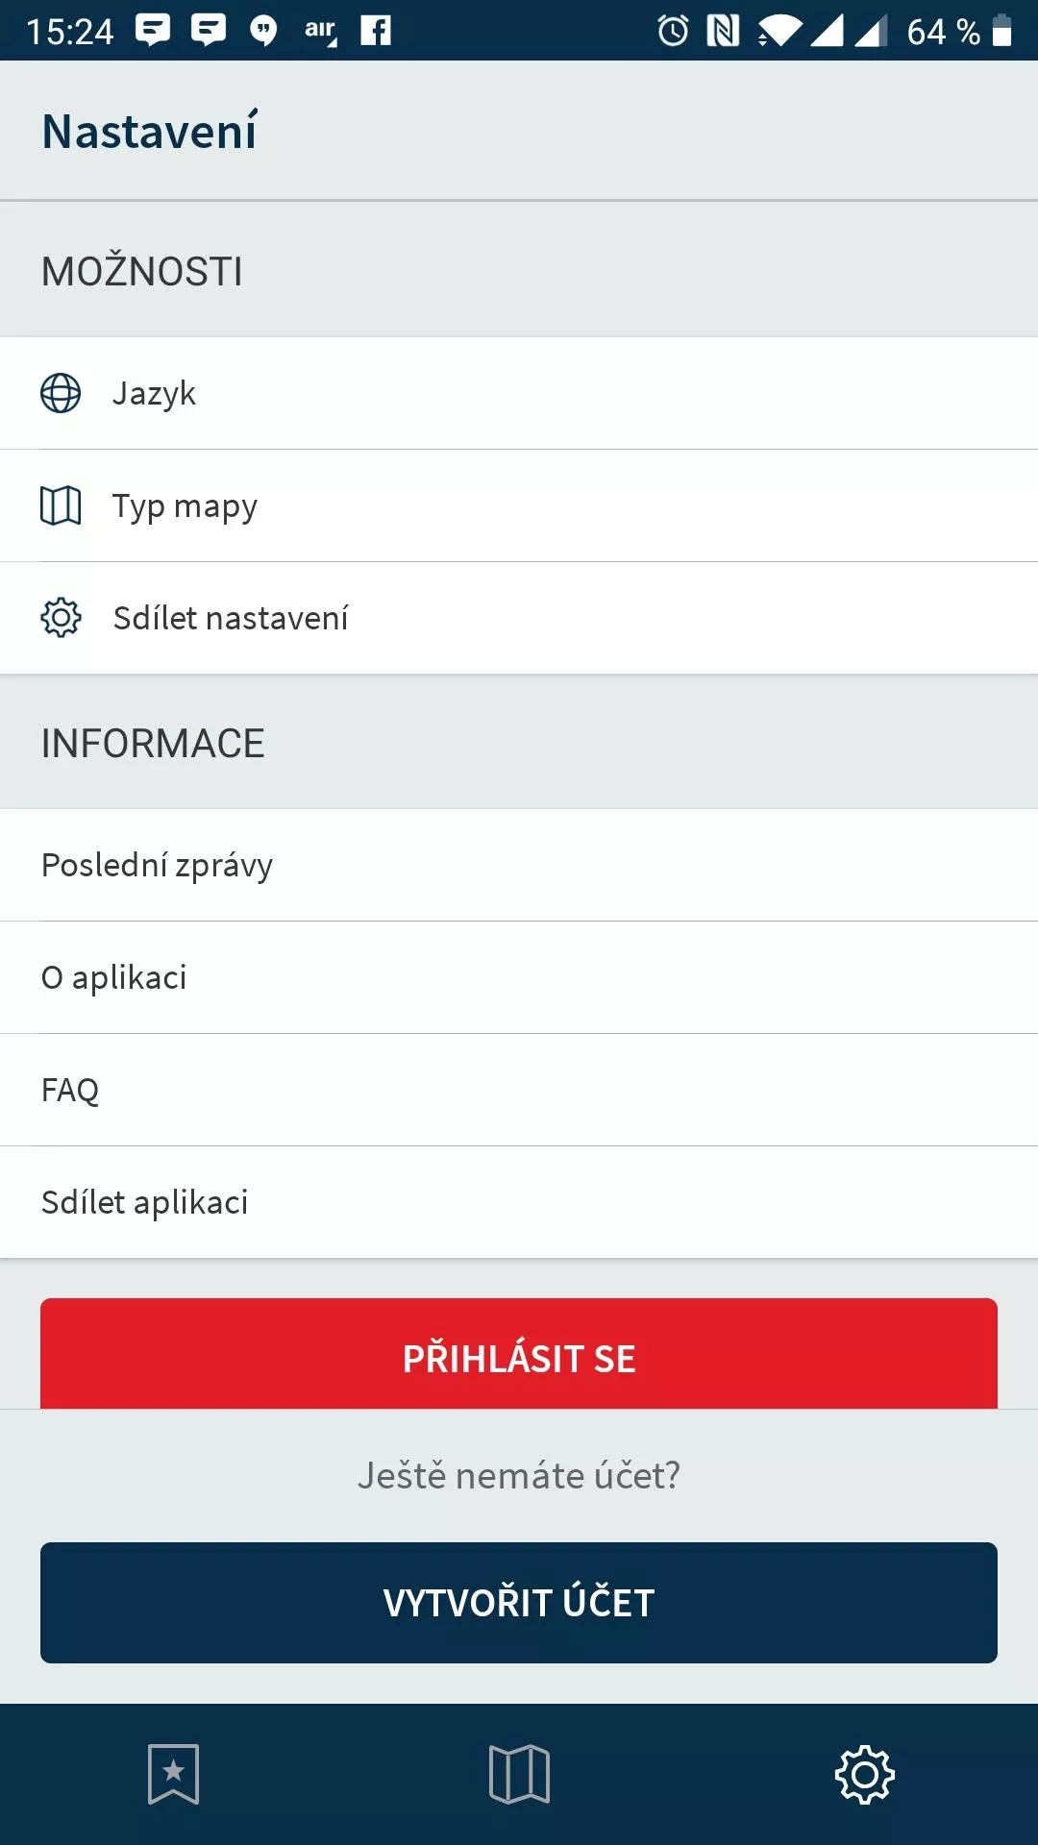The width and height of the screenshot is (1038, 1845).
Task: Open the FAQ entry
Action: pyautogui.click(x=519, y=1090)
